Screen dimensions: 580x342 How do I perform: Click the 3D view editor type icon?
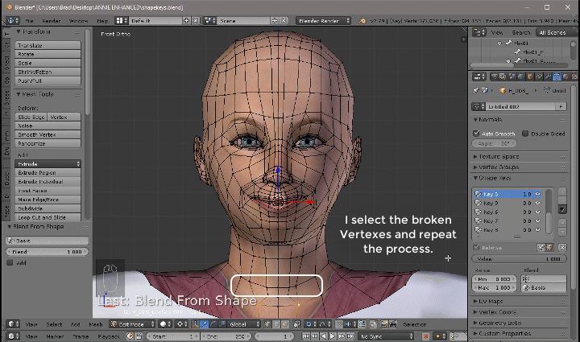click(10, 324)
